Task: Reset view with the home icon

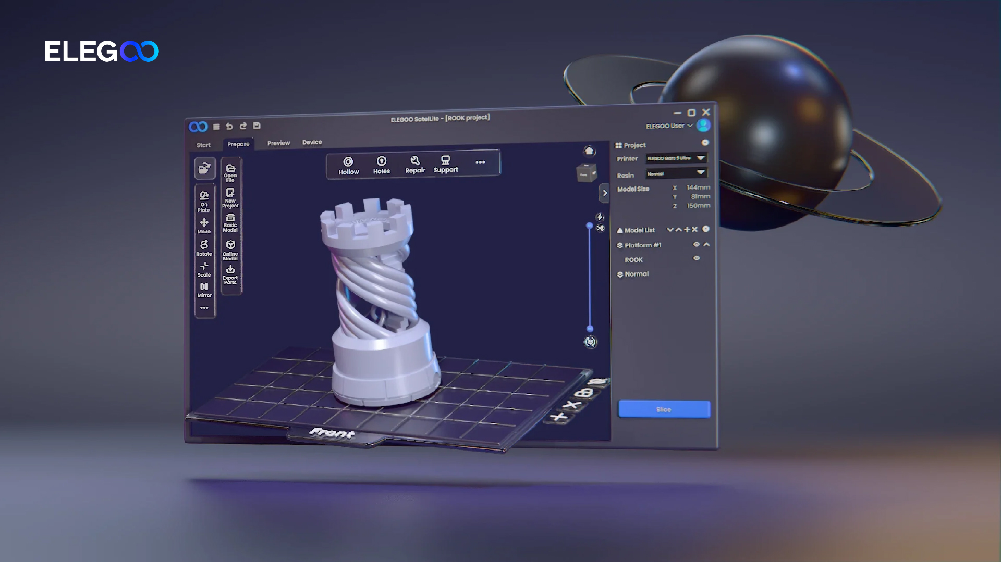Action: 589,151
